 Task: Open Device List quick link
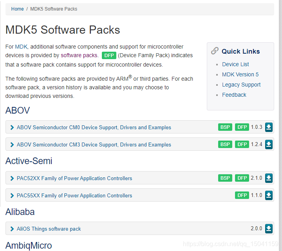[x=235, y=64]
